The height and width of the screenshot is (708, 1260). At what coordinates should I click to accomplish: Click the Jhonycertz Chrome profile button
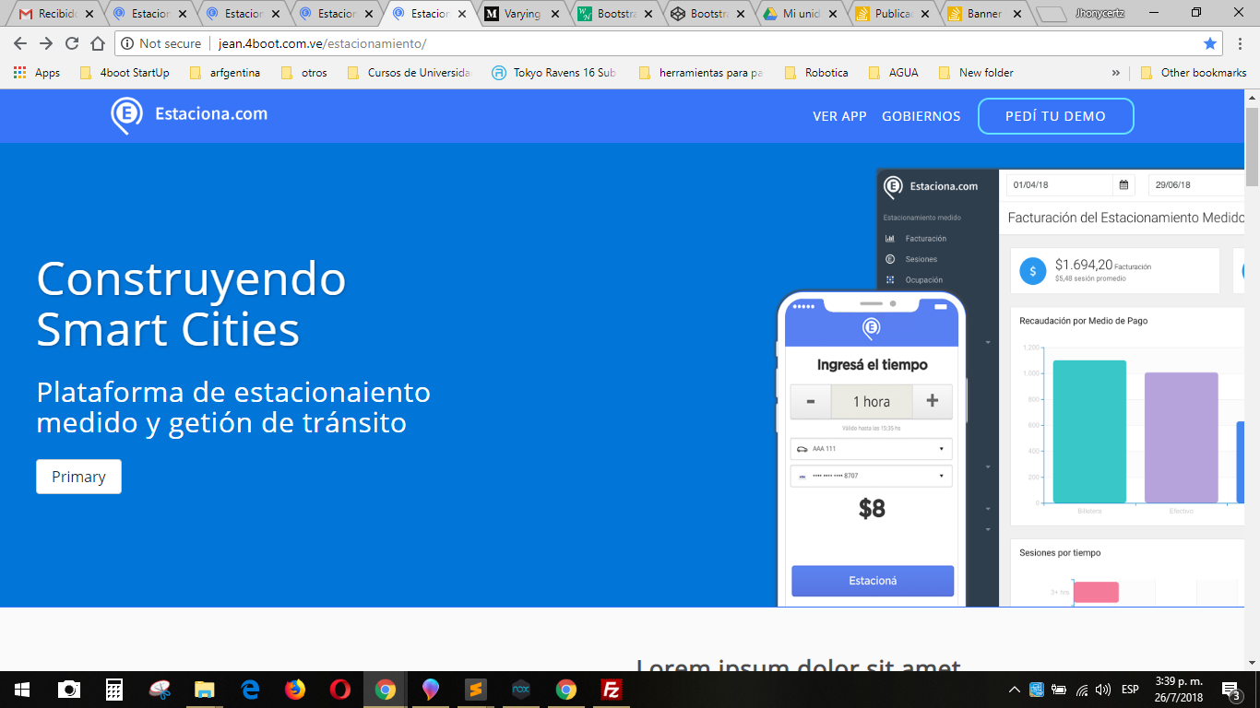(1100, 13)
